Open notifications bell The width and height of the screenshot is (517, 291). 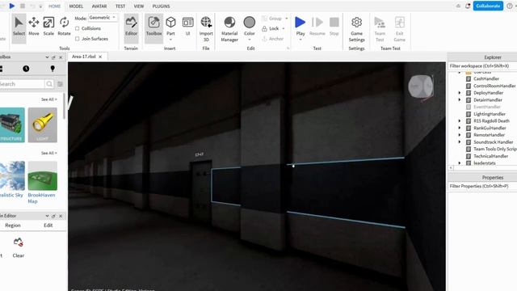pos(468,6)
